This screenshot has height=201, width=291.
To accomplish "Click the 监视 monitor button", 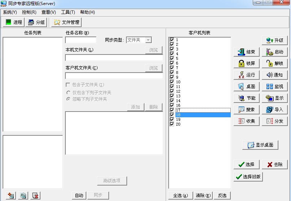I will [274, 86].
